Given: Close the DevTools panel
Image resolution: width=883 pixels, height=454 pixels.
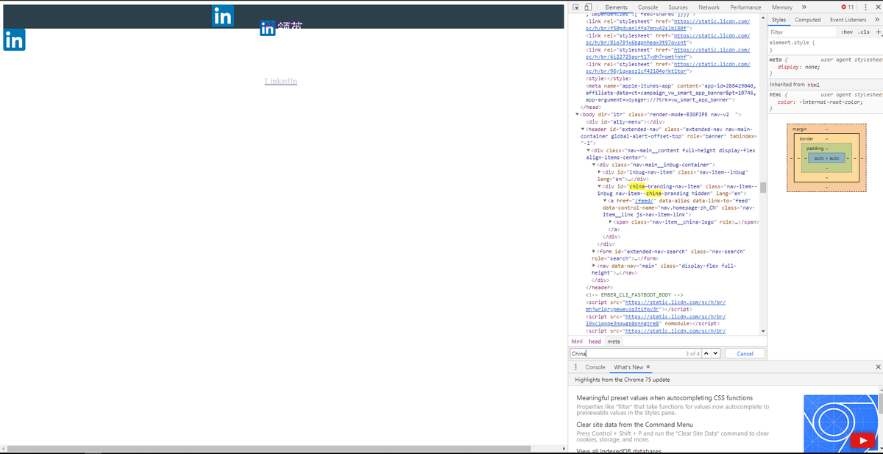Looking at the screenshot, I should click(x=878, y=7).
